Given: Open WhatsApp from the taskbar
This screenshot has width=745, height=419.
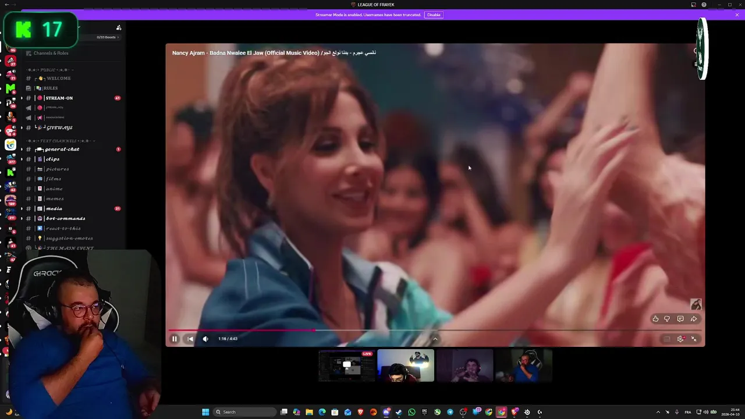Looking at the screenshot, I should [411, 412].
